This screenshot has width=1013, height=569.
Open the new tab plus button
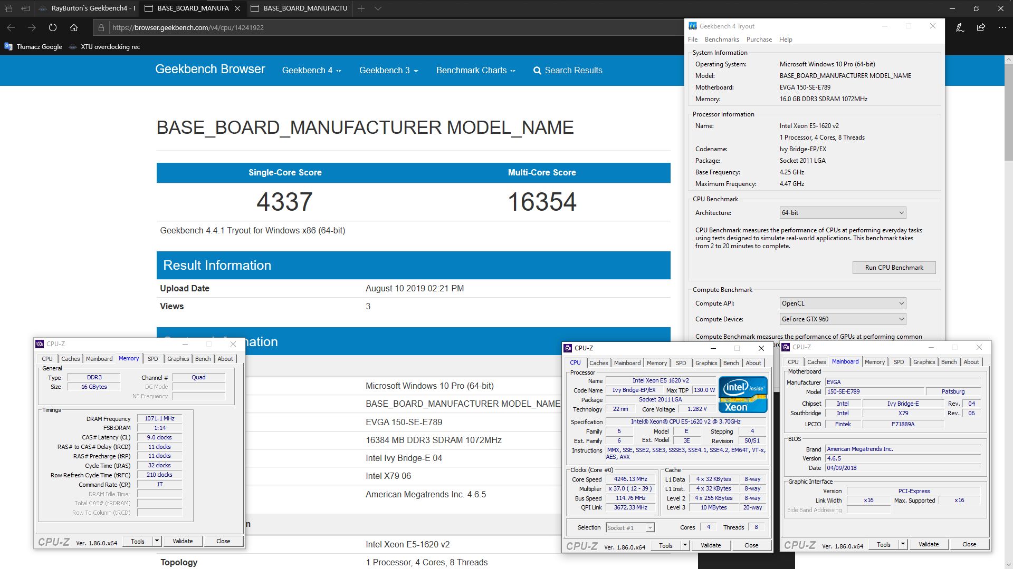click(x=361, y=8)
